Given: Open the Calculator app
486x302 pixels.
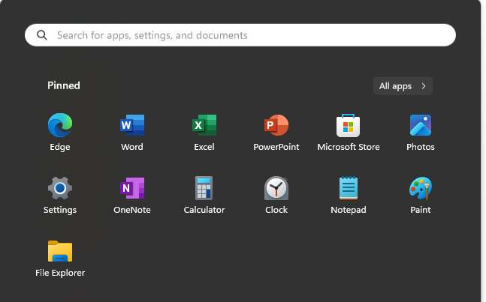Looking at the screenshot, I should click(x=204, y=188).
